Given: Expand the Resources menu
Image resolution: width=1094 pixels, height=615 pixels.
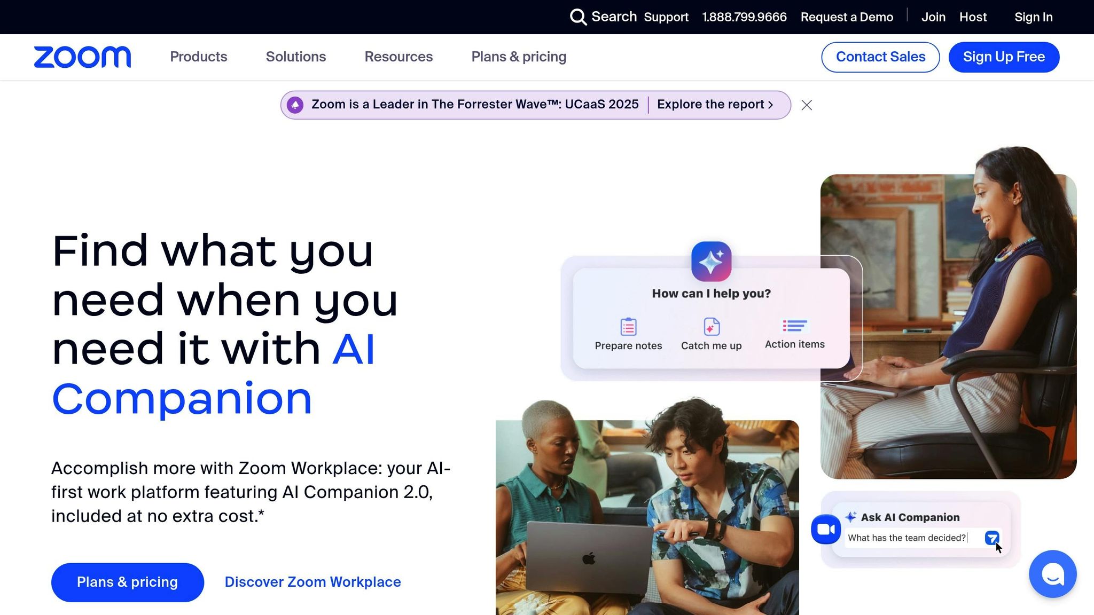Looking at the screenshot, I should pyautogui.click(x=398, y=57).
